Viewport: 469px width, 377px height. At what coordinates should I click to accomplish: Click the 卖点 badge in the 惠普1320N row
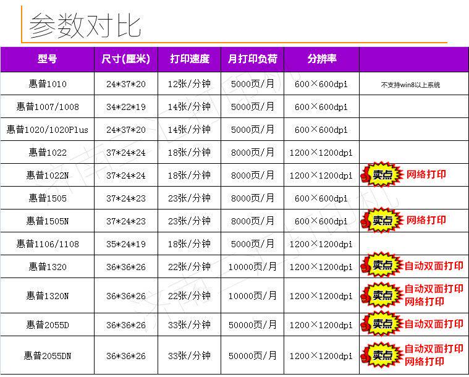coord(382,295)
